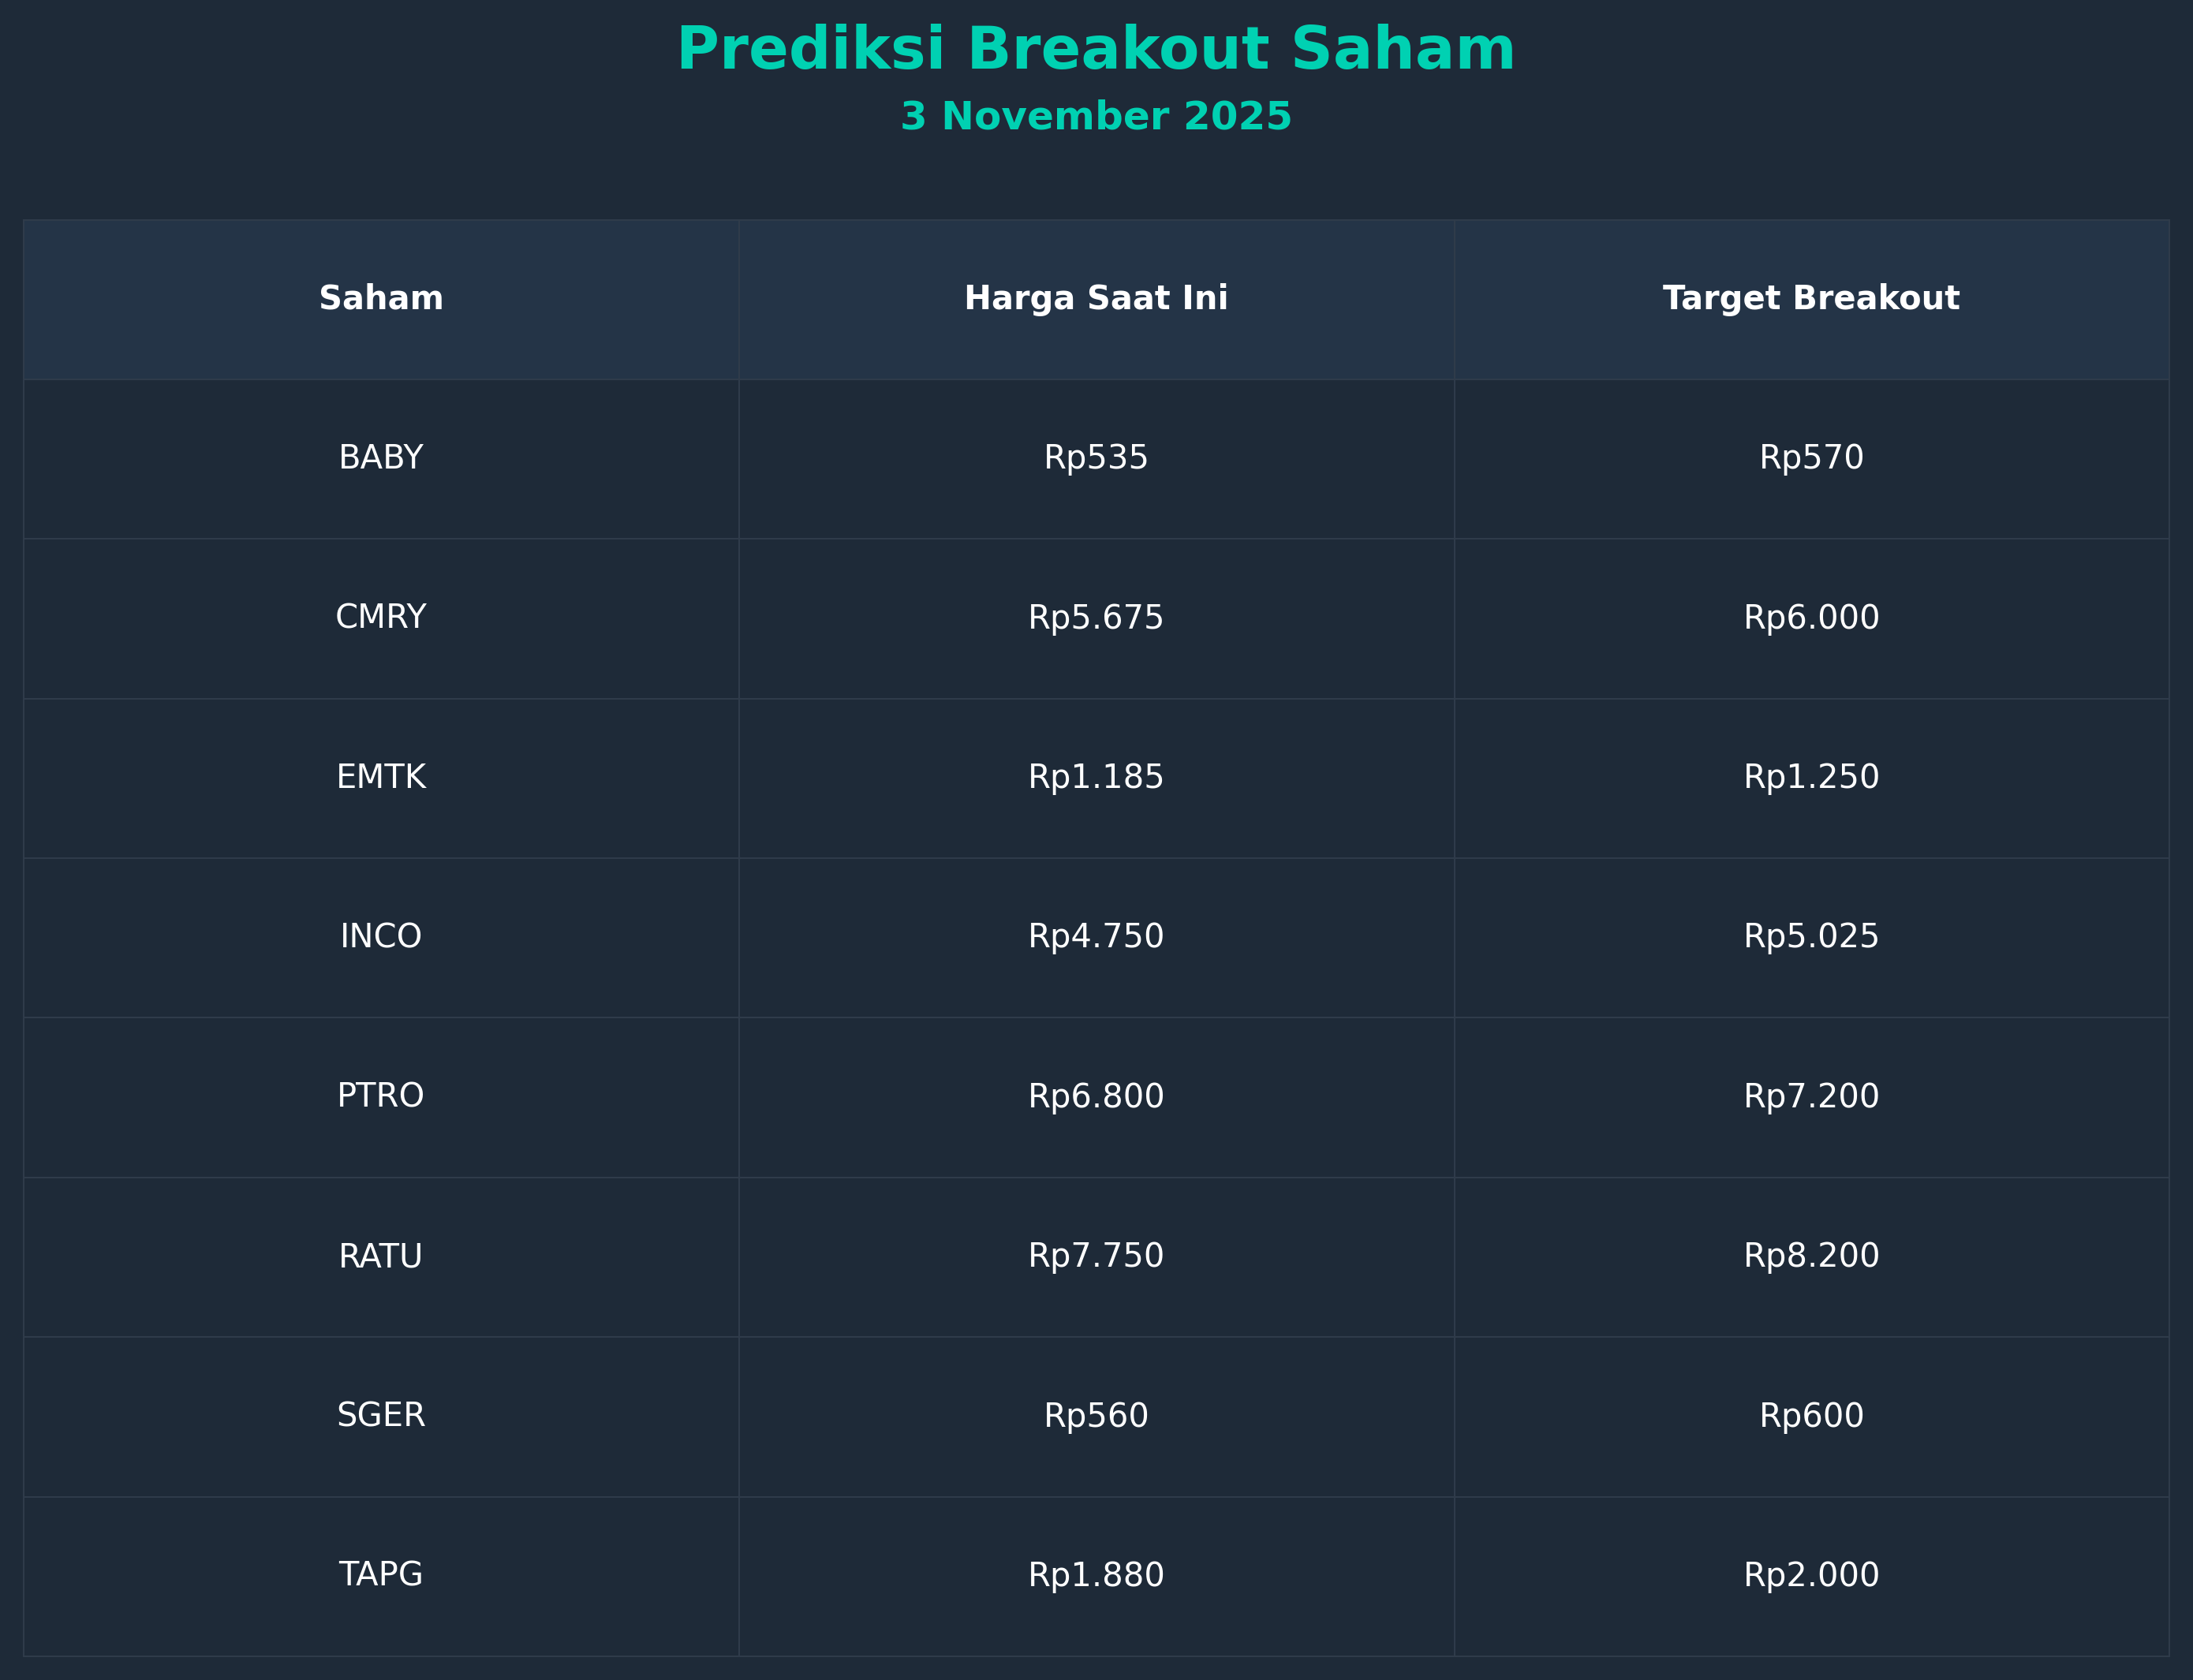Select the "Harga Saat Ini" column header

click(1096, 299)
